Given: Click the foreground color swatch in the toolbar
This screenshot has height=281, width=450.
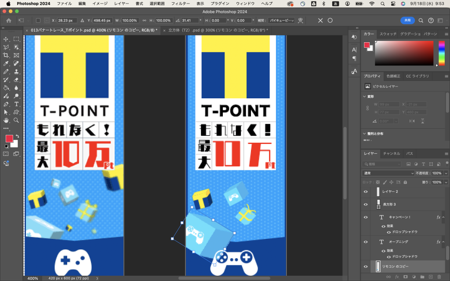Looking at the screenshot, I should coord(9,139).
